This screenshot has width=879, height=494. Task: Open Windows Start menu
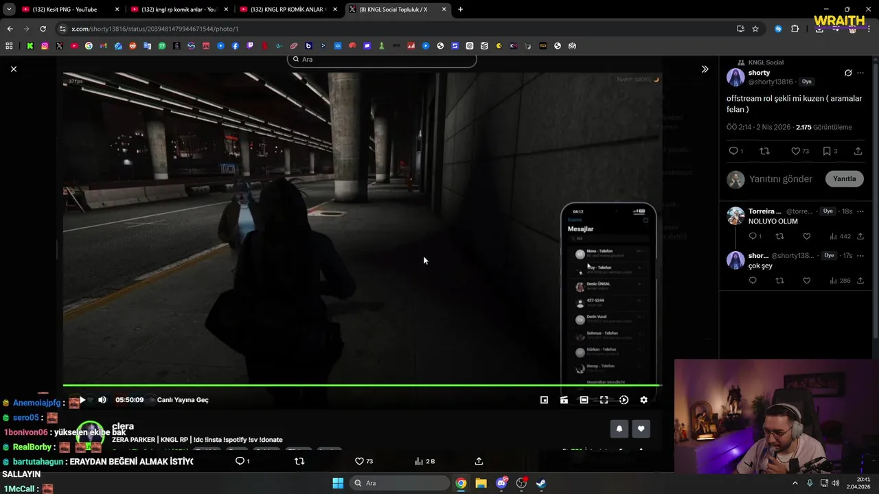(x=338, y=483)
